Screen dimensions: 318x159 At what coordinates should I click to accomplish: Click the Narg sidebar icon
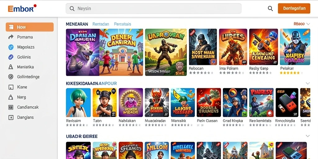click(11, 97)
